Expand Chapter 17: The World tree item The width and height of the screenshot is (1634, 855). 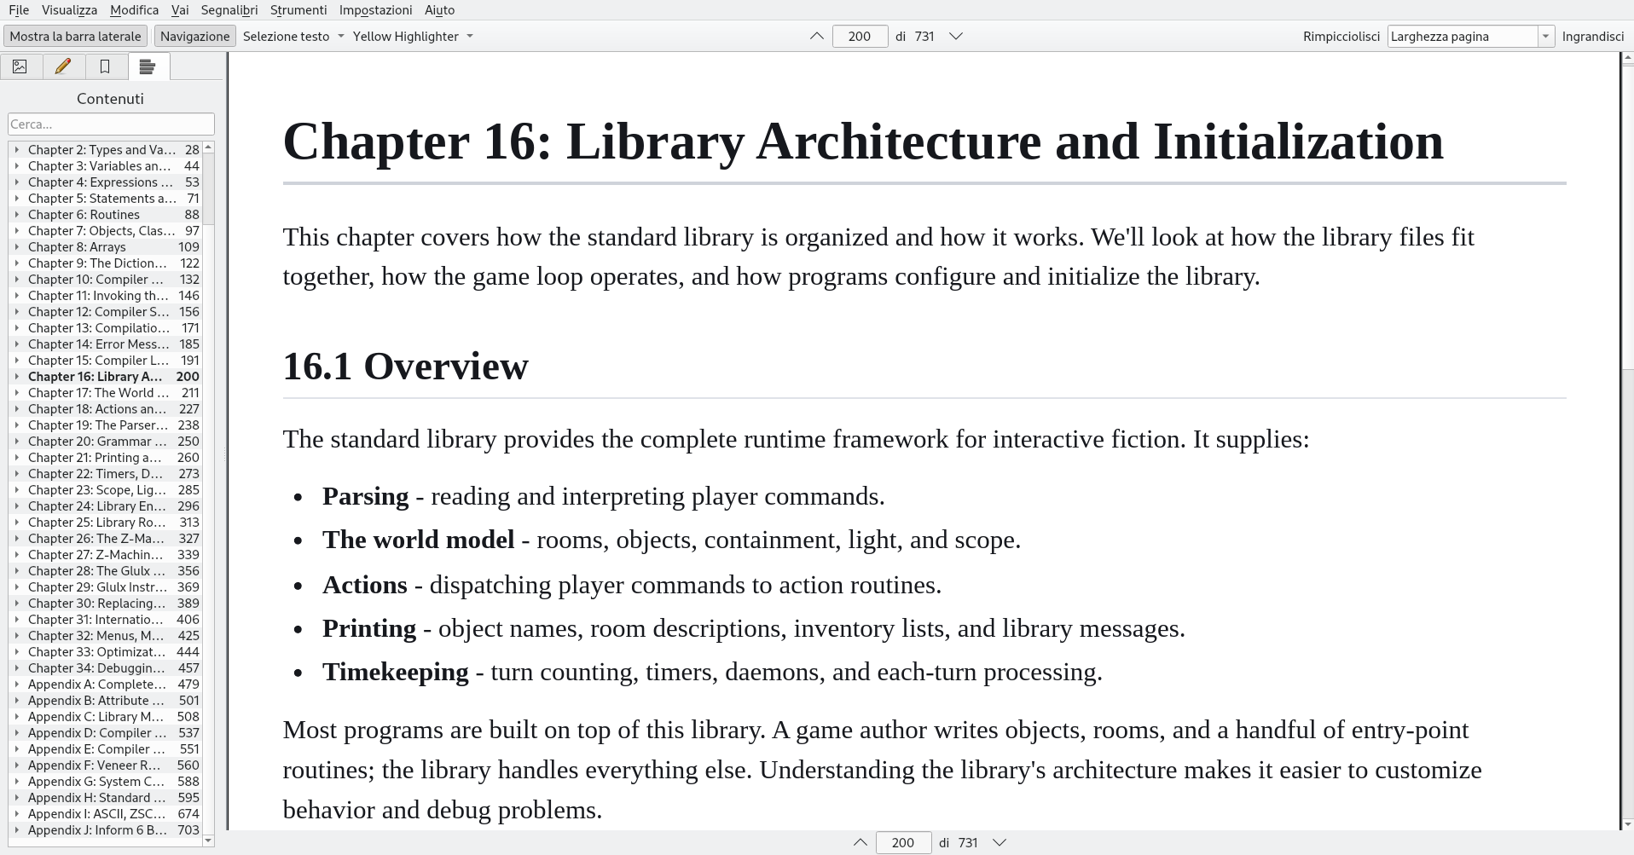tap(16, 393)
